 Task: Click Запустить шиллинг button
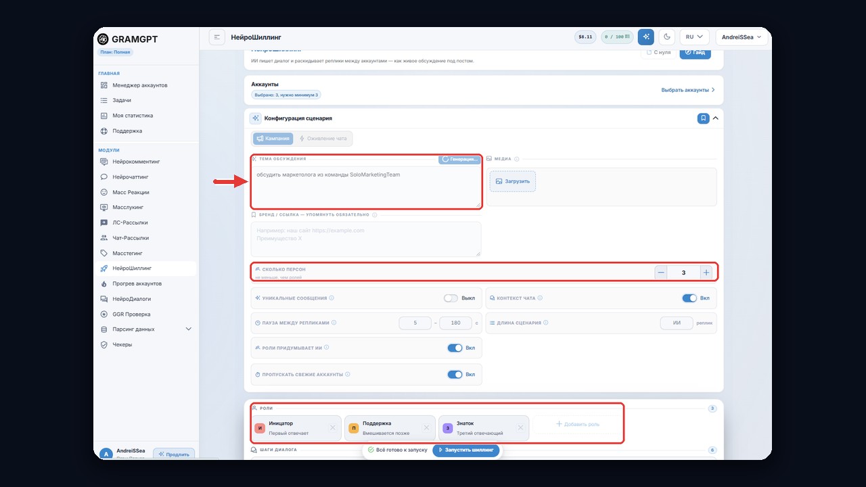pos(466,450)
